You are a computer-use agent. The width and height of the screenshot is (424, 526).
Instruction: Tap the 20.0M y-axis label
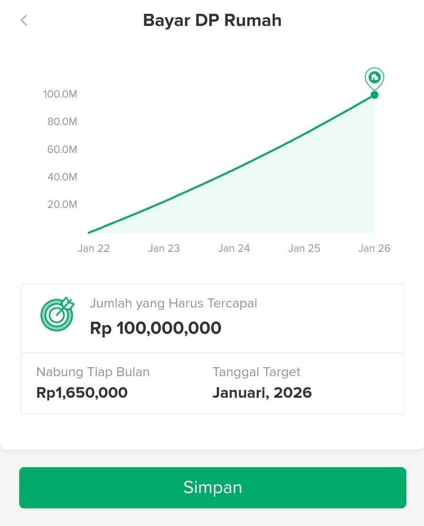pyautogui.click(x=62, y=204)
